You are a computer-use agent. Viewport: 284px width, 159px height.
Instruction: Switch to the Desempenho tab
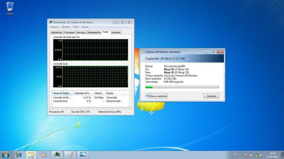tap(94, 32)
